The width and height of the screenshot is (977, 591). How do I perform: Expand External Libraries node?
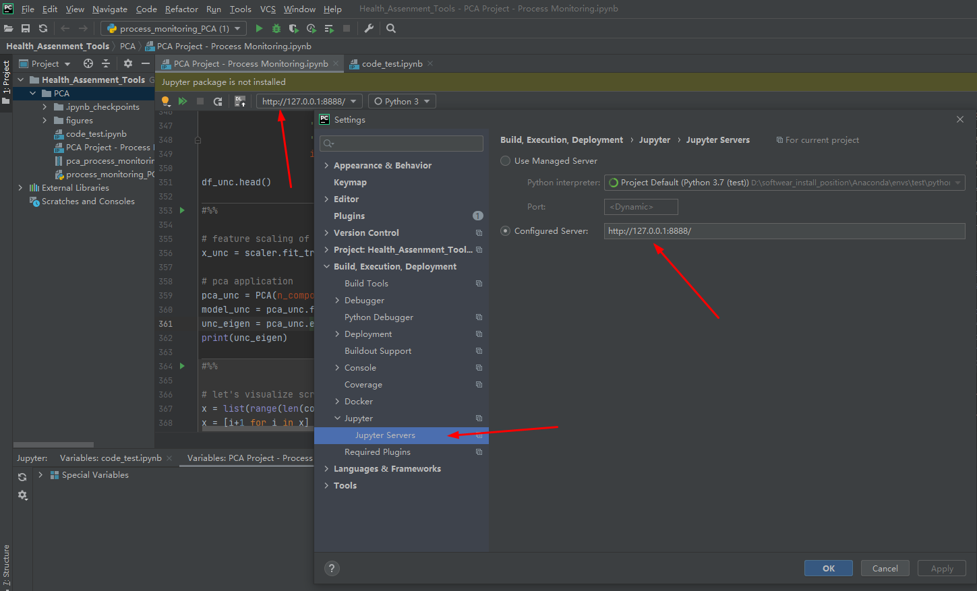coord(20,188)
